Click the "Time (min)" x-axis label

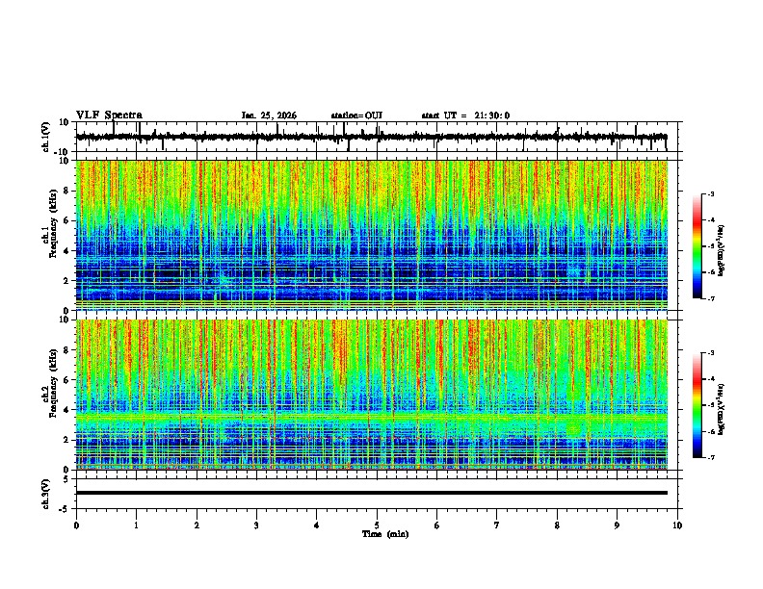pyautogui.click(x=385, y=534)
